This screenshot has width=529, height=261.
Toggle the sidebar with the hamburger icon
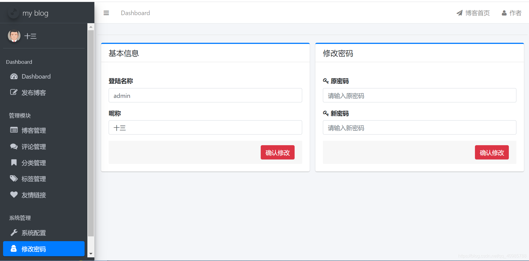pos(106,13)
